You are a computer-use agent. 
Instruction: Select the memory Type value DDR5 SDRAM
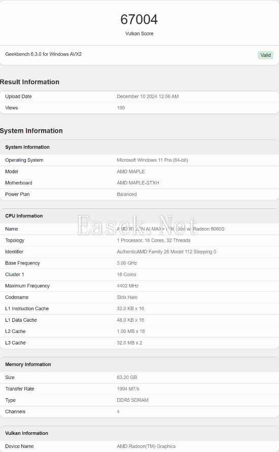[132, 400]
